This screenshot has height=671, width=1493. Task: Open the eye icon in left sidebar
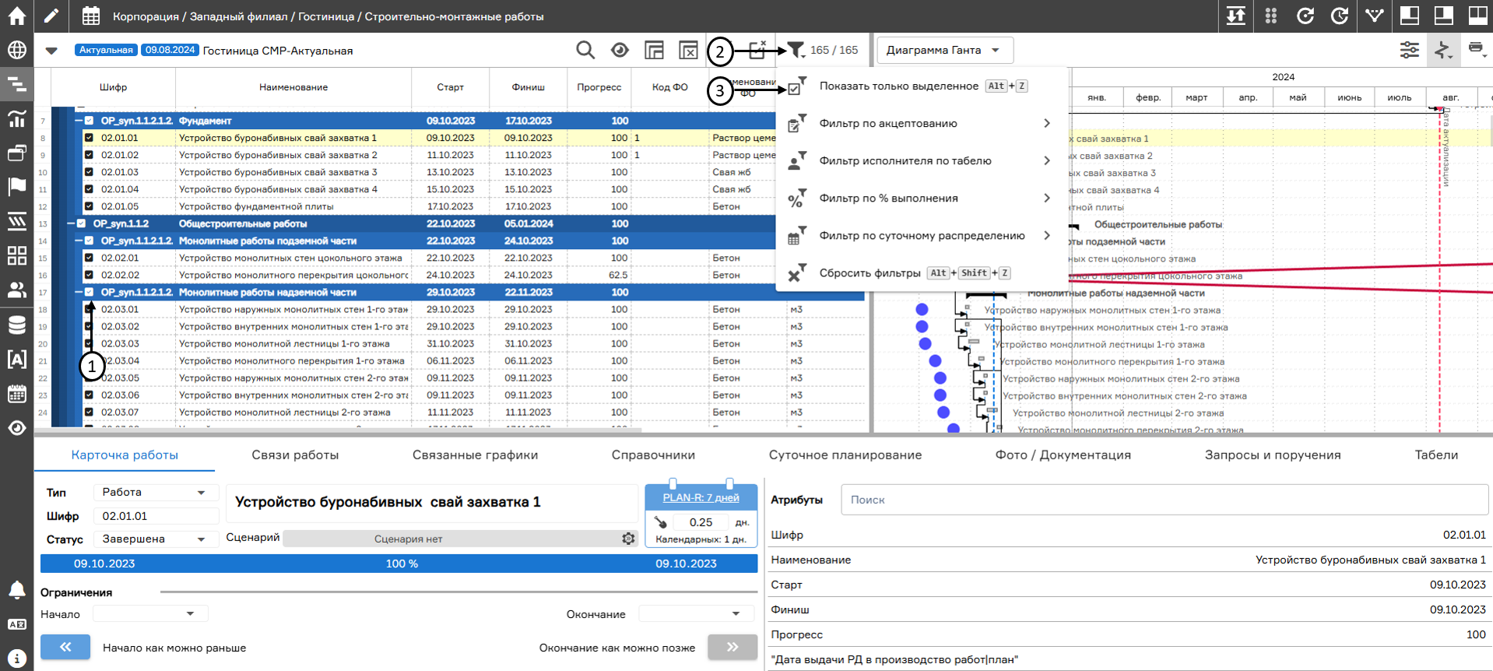click(x=16, y=427)
